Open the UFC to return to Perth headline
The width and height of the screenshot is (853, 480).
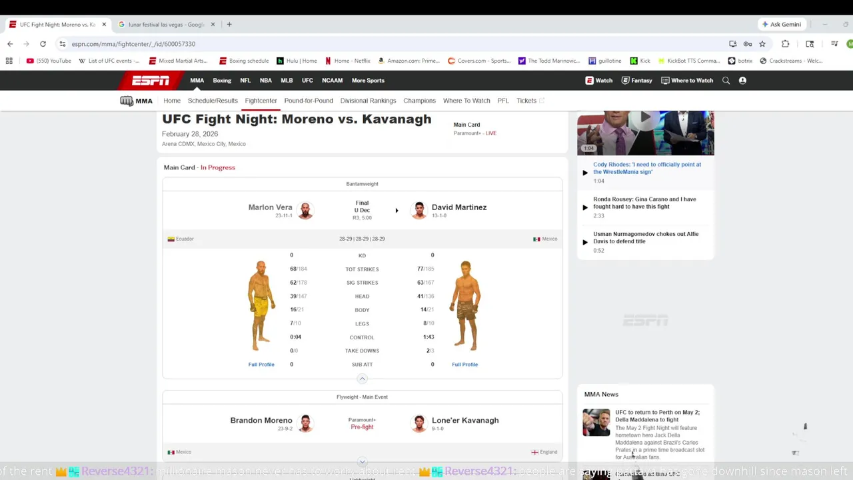tap(657, 416)
